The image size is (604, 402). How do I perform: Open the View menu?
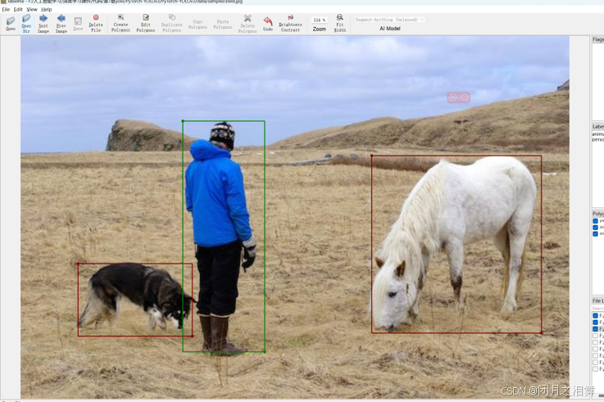click(x=32, y=9)
